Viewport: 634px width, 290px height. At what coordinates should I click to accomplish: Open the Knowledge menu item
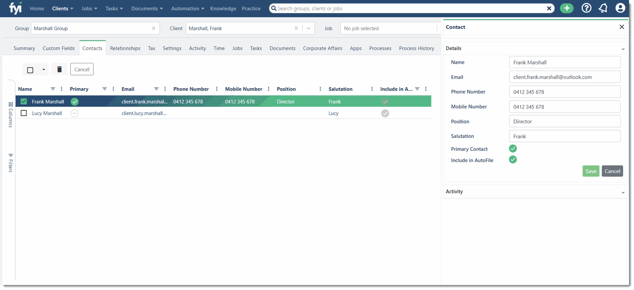click(223, 8)
